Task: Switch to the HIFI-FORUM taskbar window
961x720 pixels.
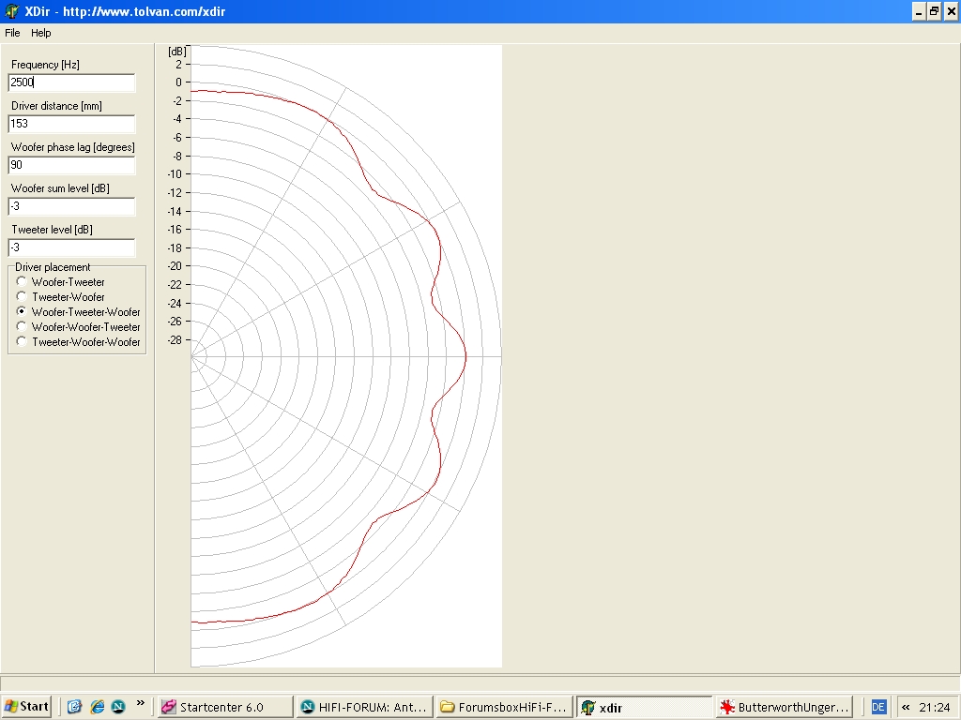Action: 363,707
